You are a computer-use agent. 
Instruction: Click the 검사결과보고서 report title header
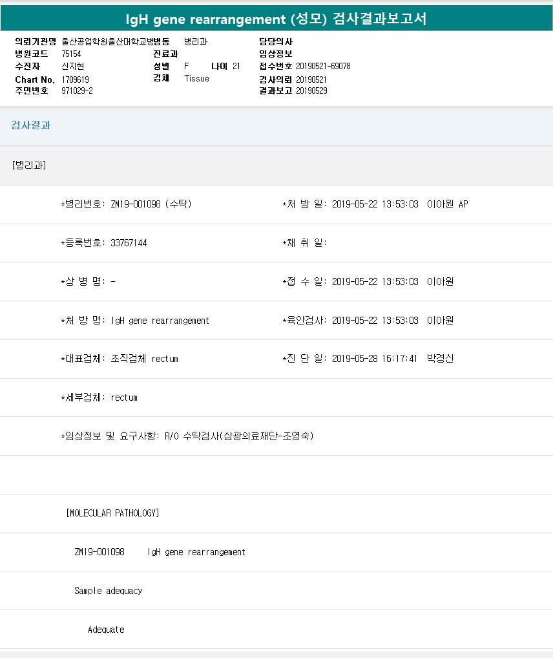pos(276,19)
